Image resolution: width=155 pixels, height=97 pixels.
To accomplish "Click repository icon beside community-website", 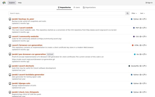I will coord(10,37).
